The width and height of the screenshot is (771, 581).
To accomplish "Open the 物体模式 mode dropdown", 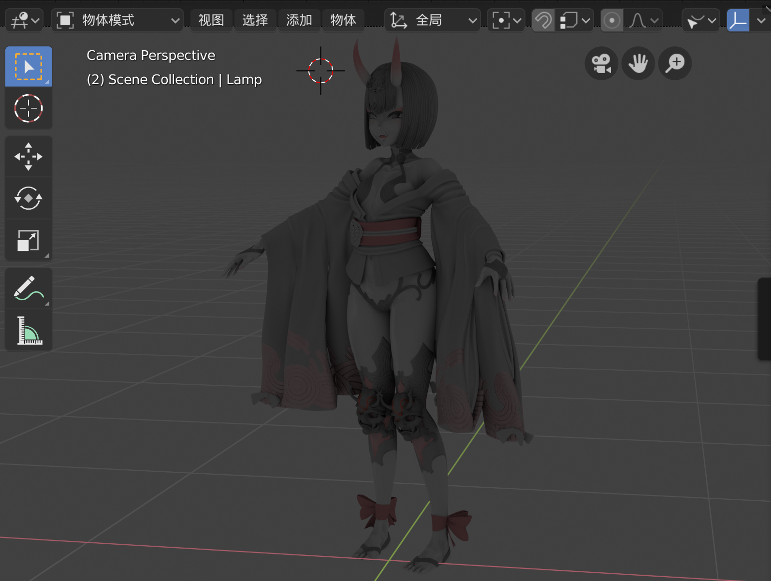I will [117, 20].
